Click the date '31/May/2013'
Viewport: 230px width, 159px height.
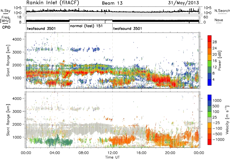click(x=183, y=3)
